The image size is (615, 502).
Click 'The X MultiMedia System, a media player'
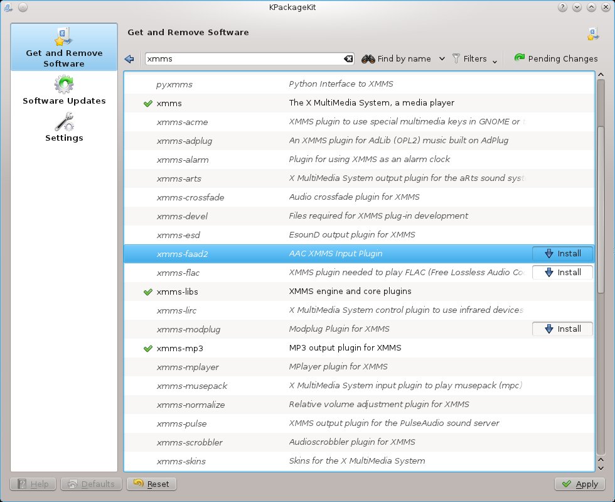[372, 102]
